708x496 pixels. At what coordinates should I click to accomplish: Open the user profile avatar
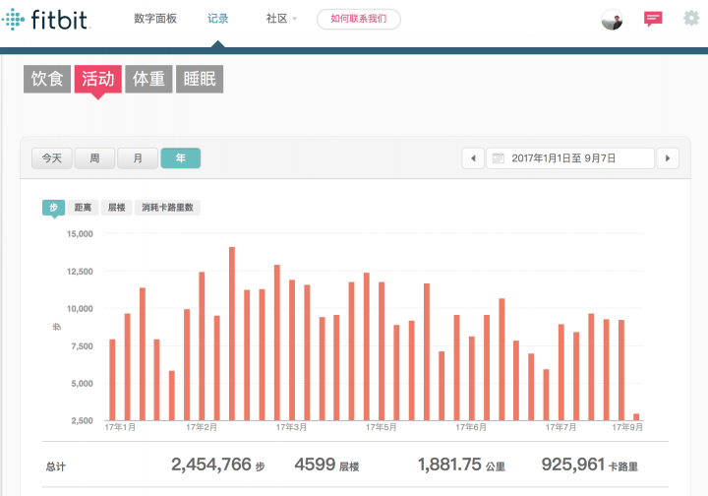[x=612, y=20]
